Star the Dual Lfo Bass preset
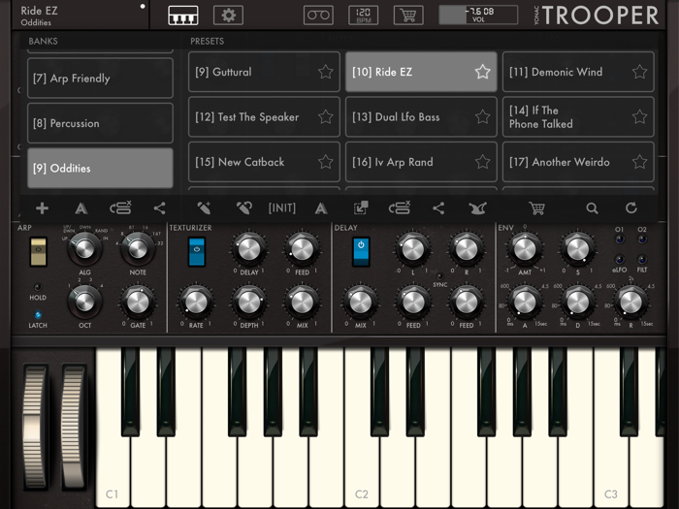 coord(482,117)
